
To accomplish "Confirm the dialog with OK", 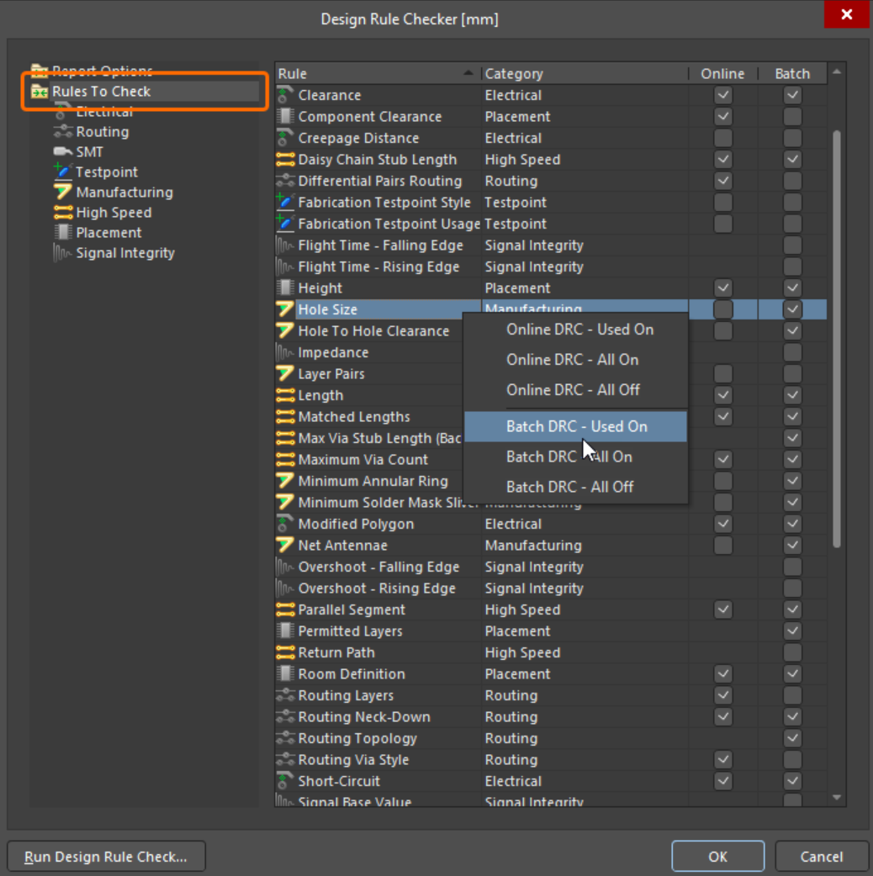I will pos(717,857).
